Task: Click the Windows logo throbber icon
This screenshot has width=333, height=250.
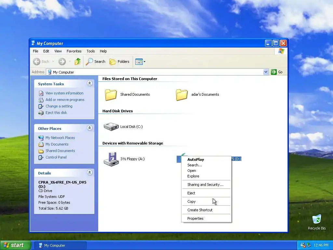Action: click(281, 51)
